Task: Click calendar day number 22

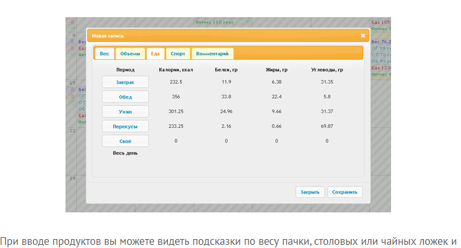Action: (72, 130)
